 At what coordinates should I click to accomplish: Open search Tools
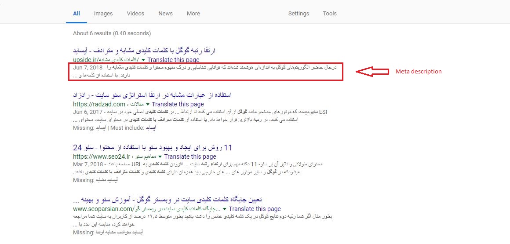[330, 14]
